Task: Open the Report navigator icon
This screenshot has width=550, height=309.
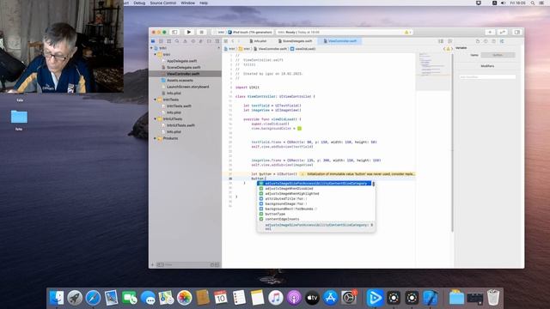Action: (217, 41)
